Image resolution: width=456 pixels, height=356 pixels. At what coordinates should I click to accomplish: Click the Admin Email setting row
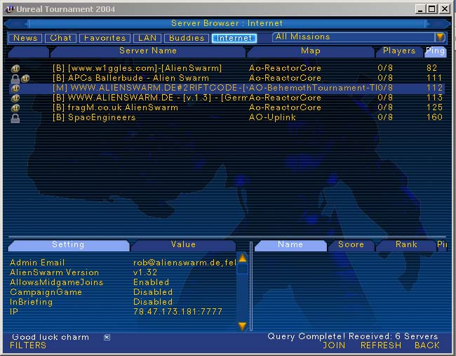(x=123, y=263)
